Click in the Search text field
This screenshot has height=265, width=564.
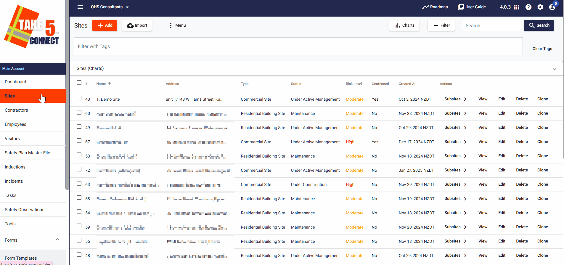point(491,25)
